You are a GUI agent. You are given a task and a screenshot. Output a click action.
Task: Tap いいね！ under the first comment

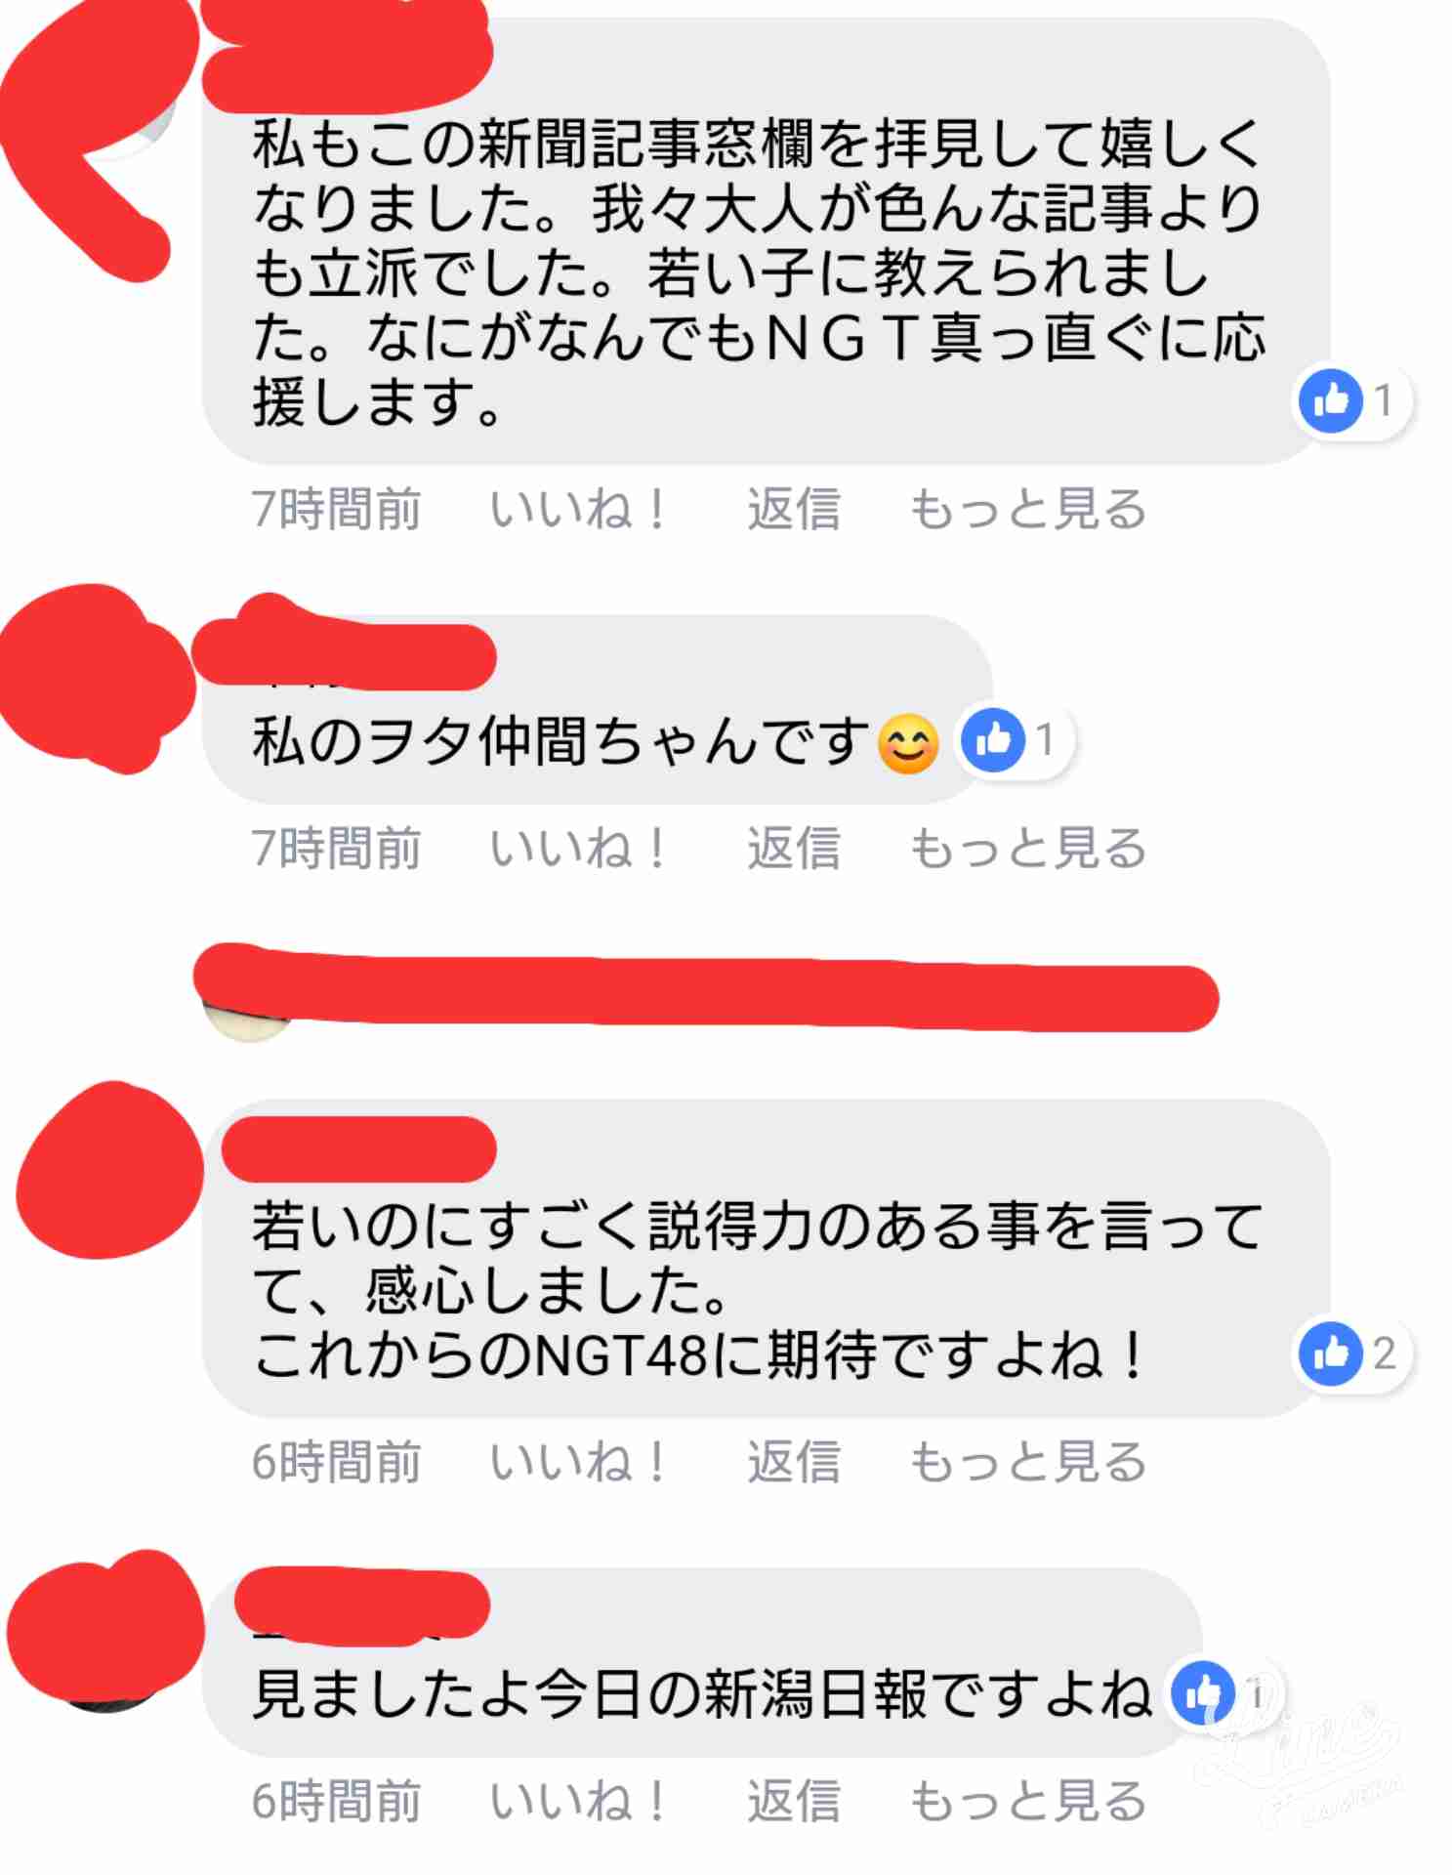[x=576, y=509]
